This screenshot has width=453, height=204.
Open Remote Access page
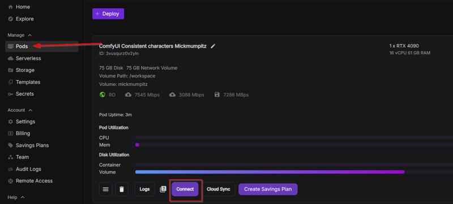click(34, 181)
